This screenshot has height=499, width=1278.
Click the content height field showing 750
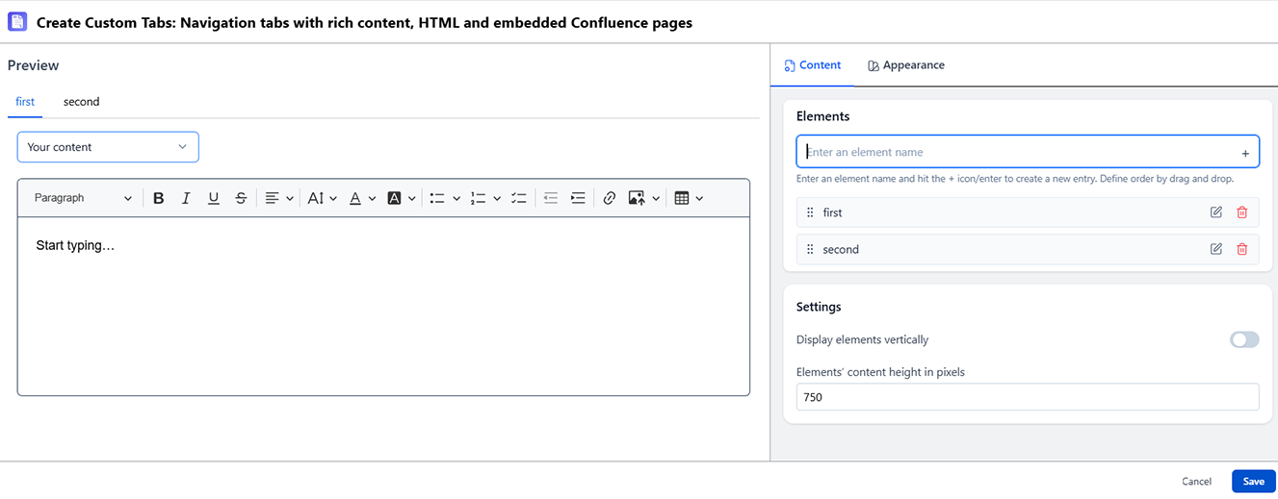(1028, 397)
